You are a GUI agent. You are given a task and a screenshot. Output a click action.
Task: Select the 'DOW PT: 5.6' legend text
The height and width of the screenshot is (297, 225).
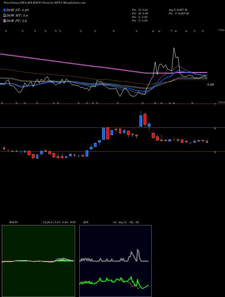pos(17,21)
